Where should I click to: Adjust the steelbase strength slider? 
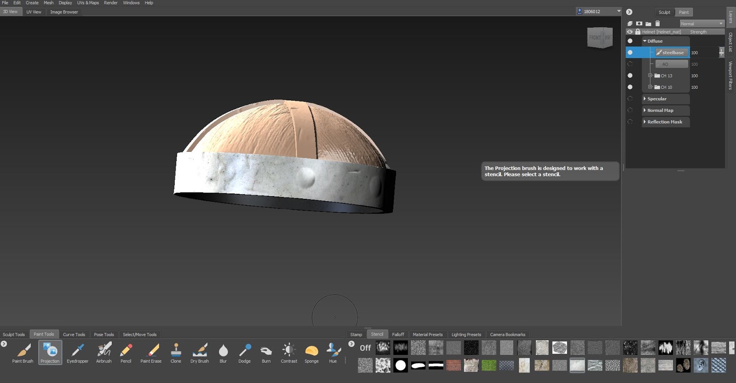[x=721, y=52]
